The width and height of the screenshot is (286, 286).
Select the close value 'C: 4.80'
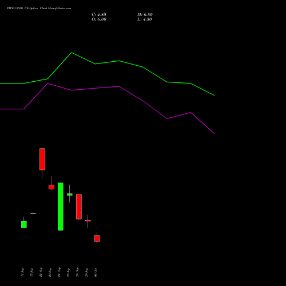(x=99, y=15)
